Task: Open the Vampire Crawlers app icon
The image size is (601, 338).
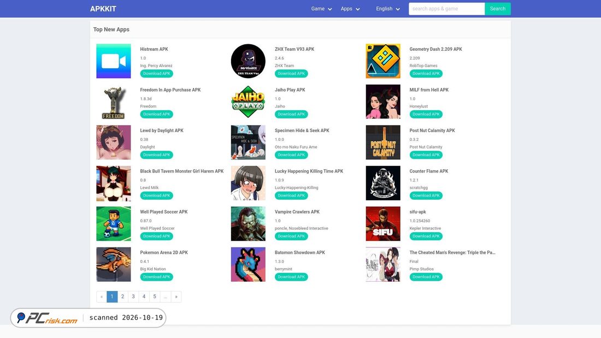Action: (248, 223)
